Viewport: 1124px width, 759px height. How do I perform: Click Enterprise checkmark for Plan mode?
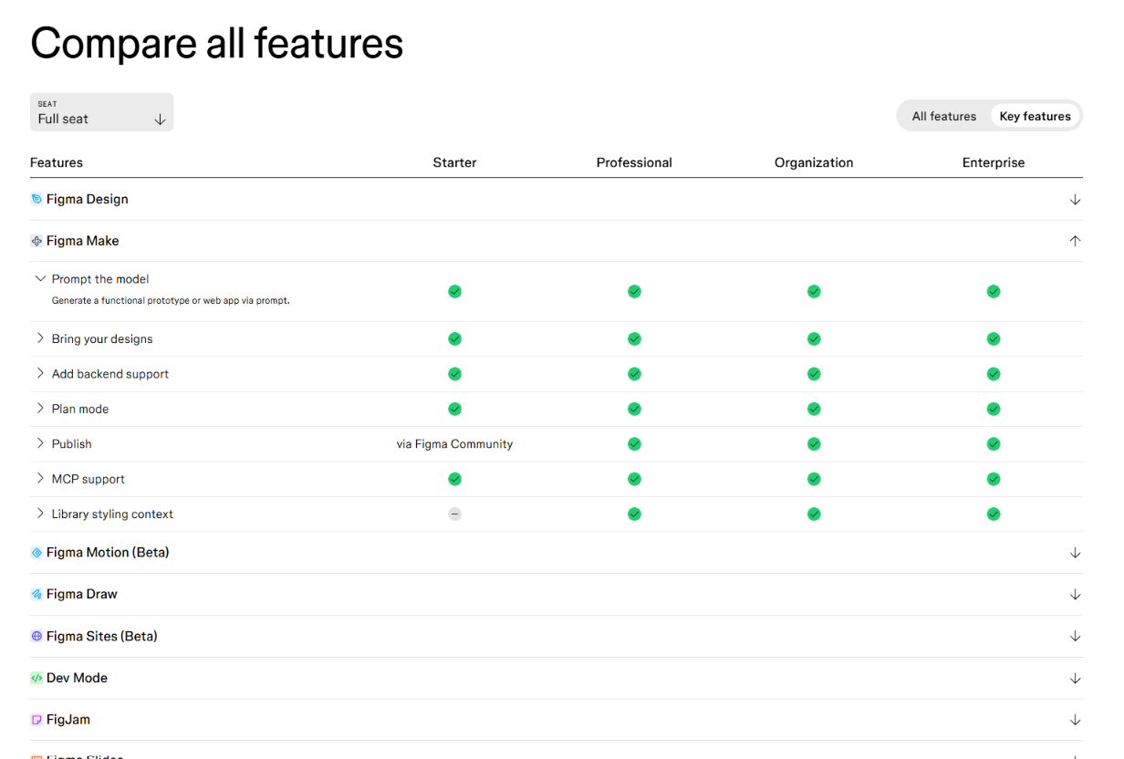[x=994, y=409]
